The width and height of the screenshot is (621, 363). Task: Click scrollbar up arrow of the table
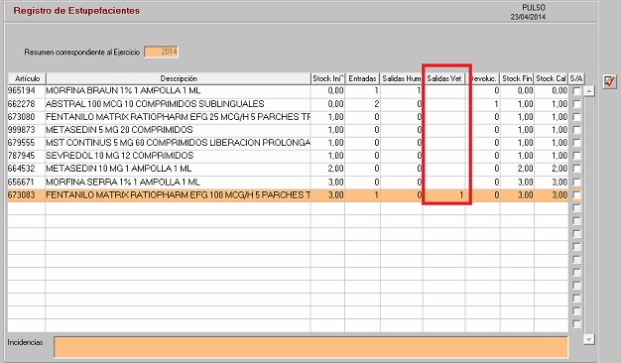pos(589,91)
